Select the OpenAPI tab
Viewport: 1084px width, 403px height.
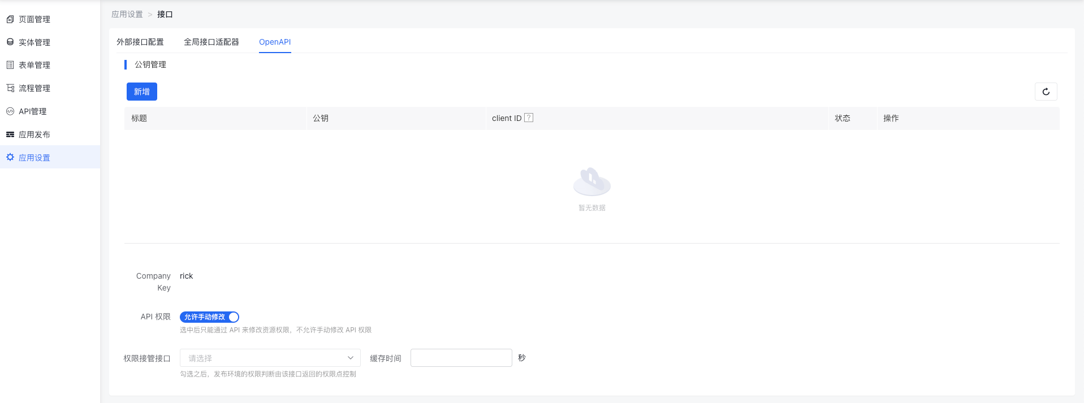pos(275,42)
